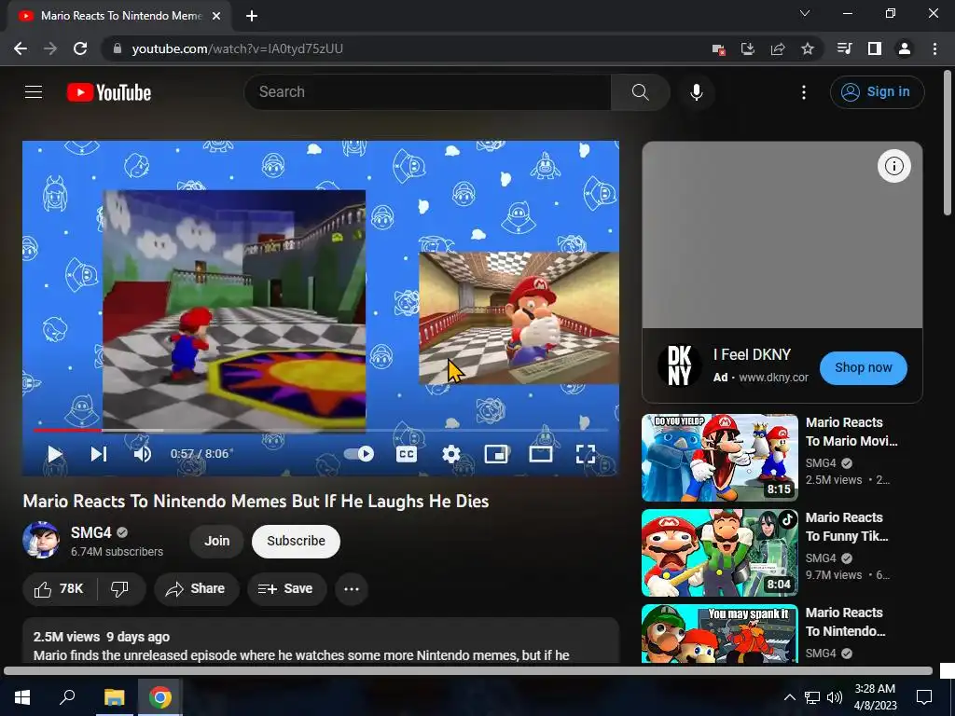Open Windows taskbar search

pyautogui.click(x=67, y=697)
